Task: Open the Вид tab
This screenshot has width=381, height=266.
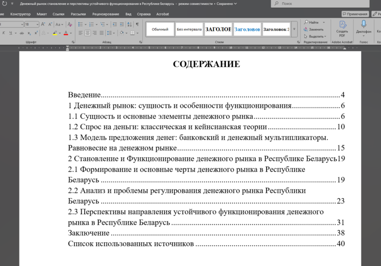Action: point(128,14)
